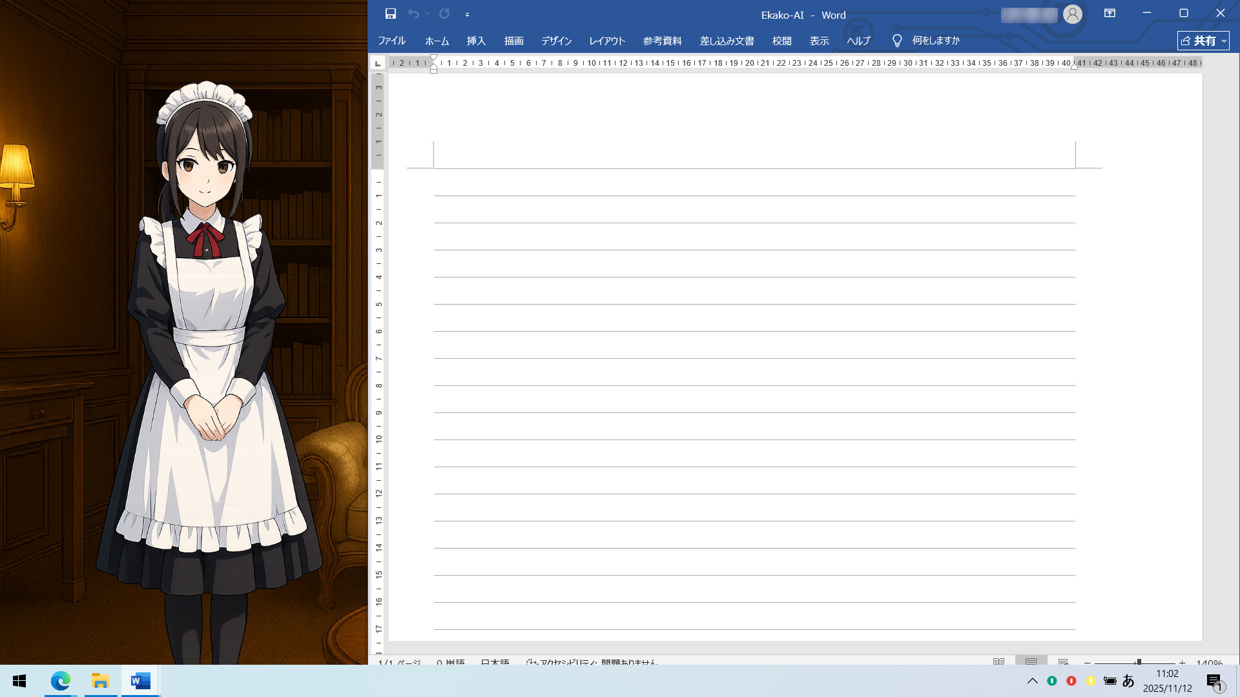Open word count via 0 単語 status item
Viewport: 1240px width, 697px height.
[x=450, y=663]
